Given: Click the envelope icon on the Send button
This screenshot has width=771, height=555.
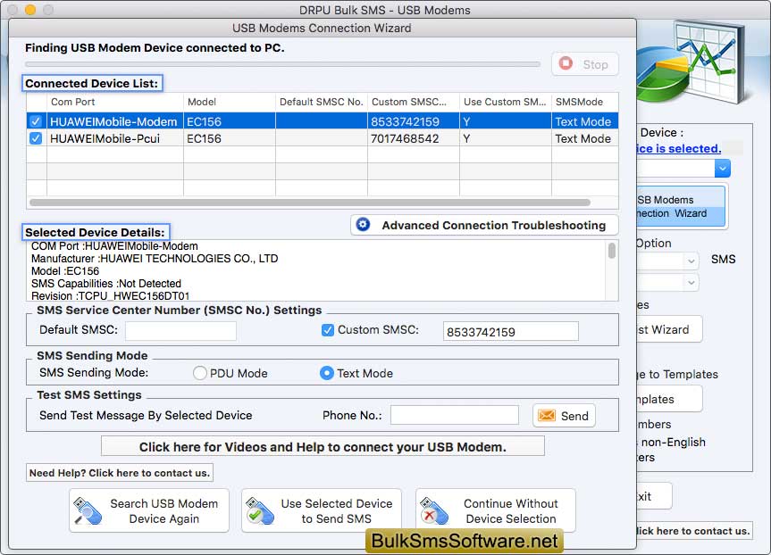Looking at the screenshot, I should (x=546, y=416).
